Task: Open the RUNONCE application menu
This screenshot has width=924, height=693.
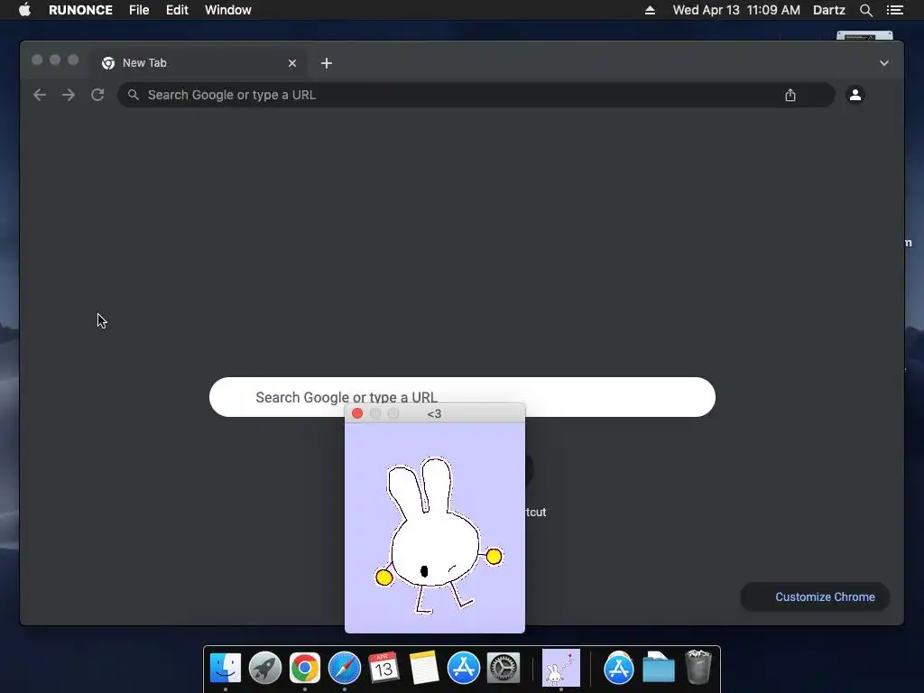Action: coord(80,10)
